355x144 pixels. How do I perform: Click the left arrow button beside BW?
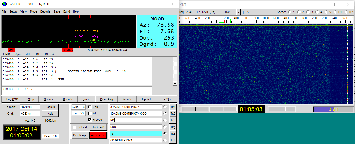[x=239, y=12]
